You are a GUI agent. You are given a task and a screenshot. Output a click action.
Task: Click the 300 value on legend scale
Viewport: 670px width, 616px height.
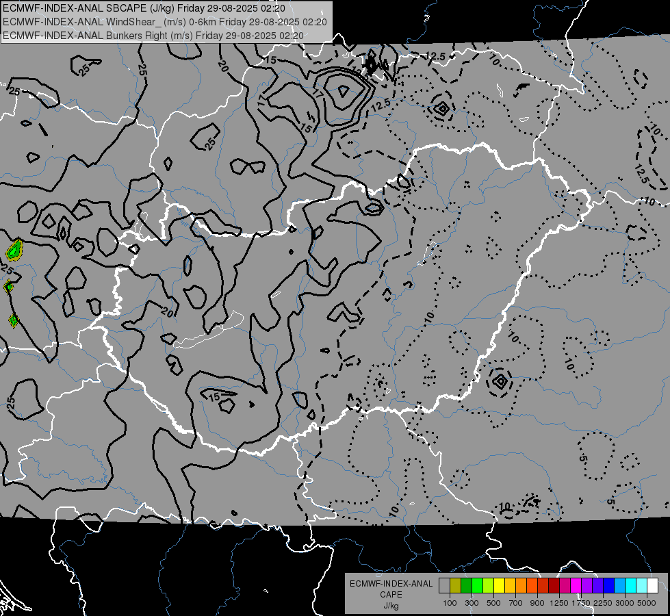click(x=472, y=603)
